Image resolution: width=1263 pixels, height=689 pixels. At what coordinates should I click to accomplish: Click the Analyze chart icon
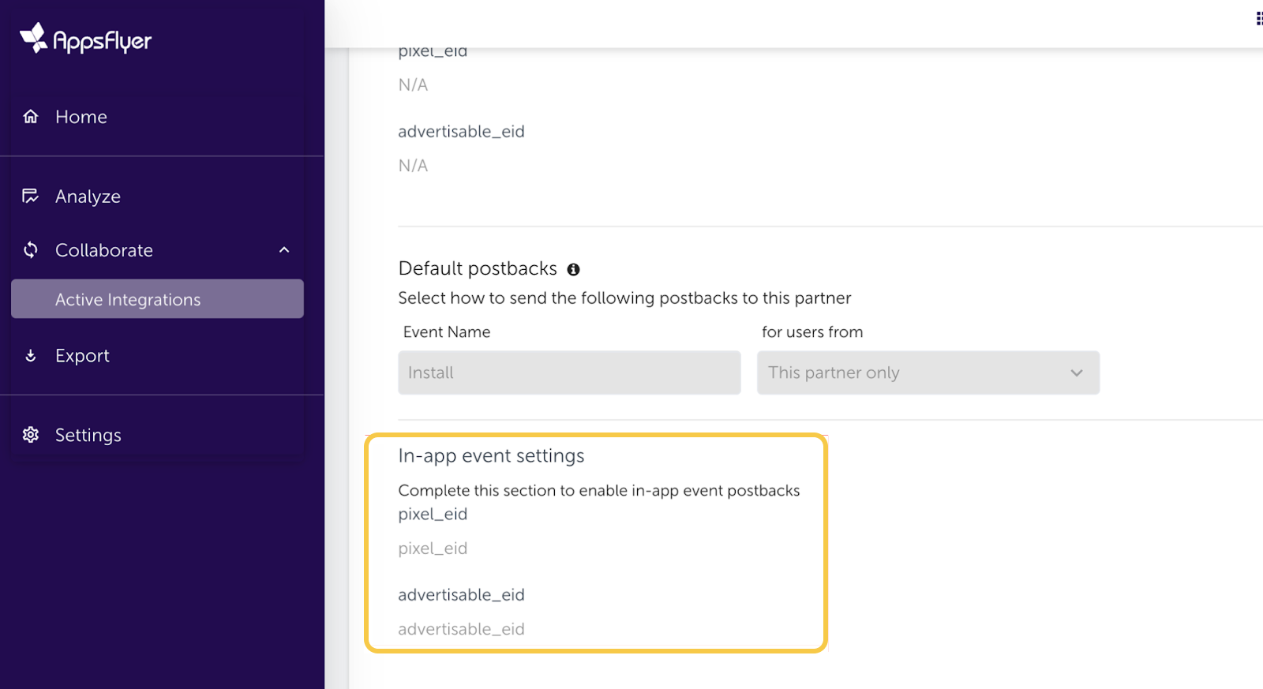coord(31,196)
